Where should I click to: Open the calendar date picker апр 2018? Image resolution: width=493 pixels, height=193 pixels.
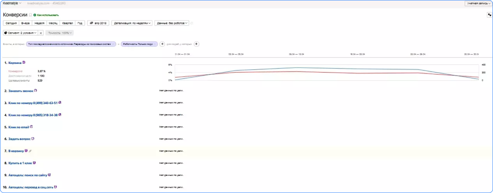coord(98,23)
